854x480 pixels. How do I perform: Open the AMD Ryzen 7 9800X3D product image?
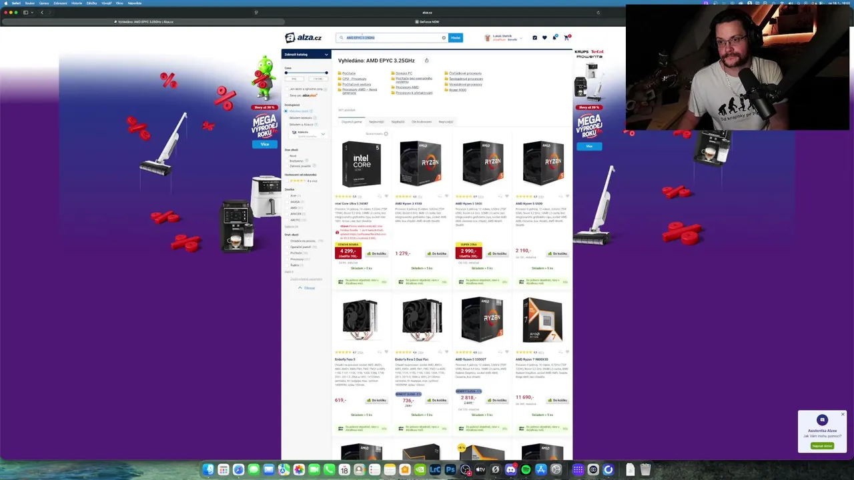click(542, 320)
